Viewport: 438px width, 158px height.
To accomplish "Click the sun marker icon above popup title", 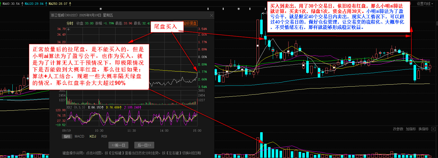I will pos(101,9).
